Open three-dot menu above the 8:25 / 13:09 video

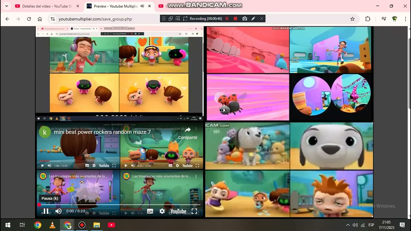coord(196,129)
